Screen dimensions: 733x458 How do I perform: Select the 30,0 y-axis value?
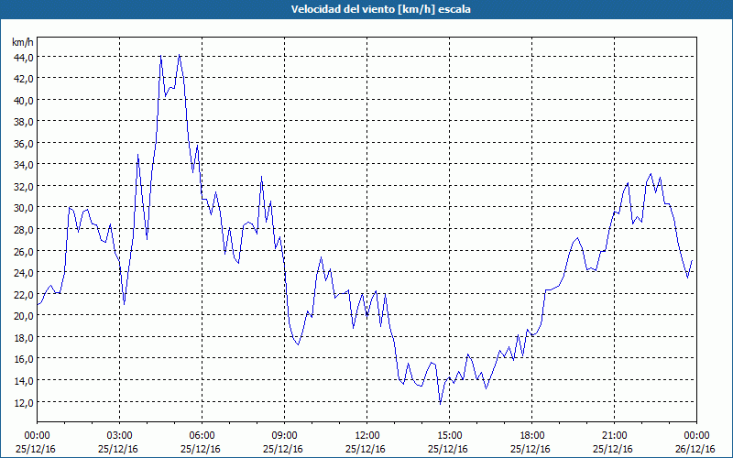pos(24,208)
